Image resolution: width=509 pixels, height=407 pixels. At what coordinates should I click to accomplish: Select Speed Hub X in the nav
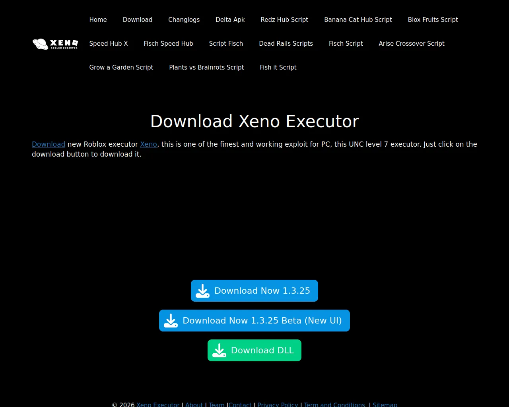[x=109, y=44]
